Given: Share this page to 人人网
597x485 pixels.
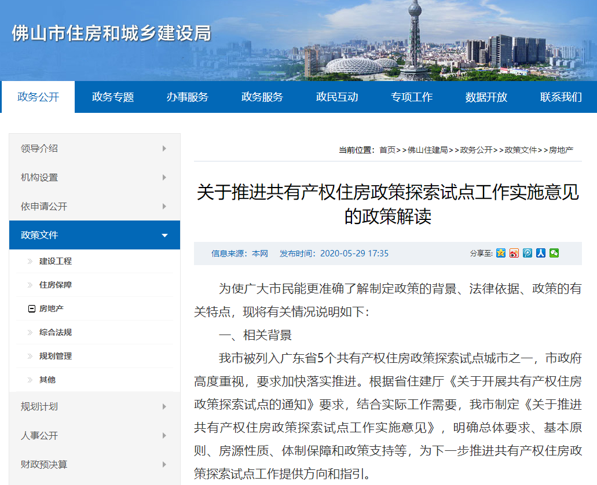Looking at the screenshot, I should 540,253.
